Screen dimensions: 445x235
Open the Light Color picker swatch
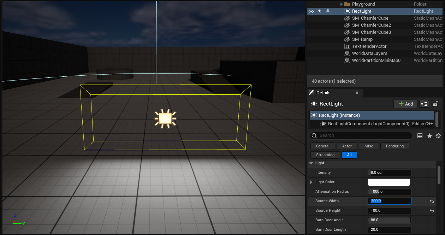389,182
